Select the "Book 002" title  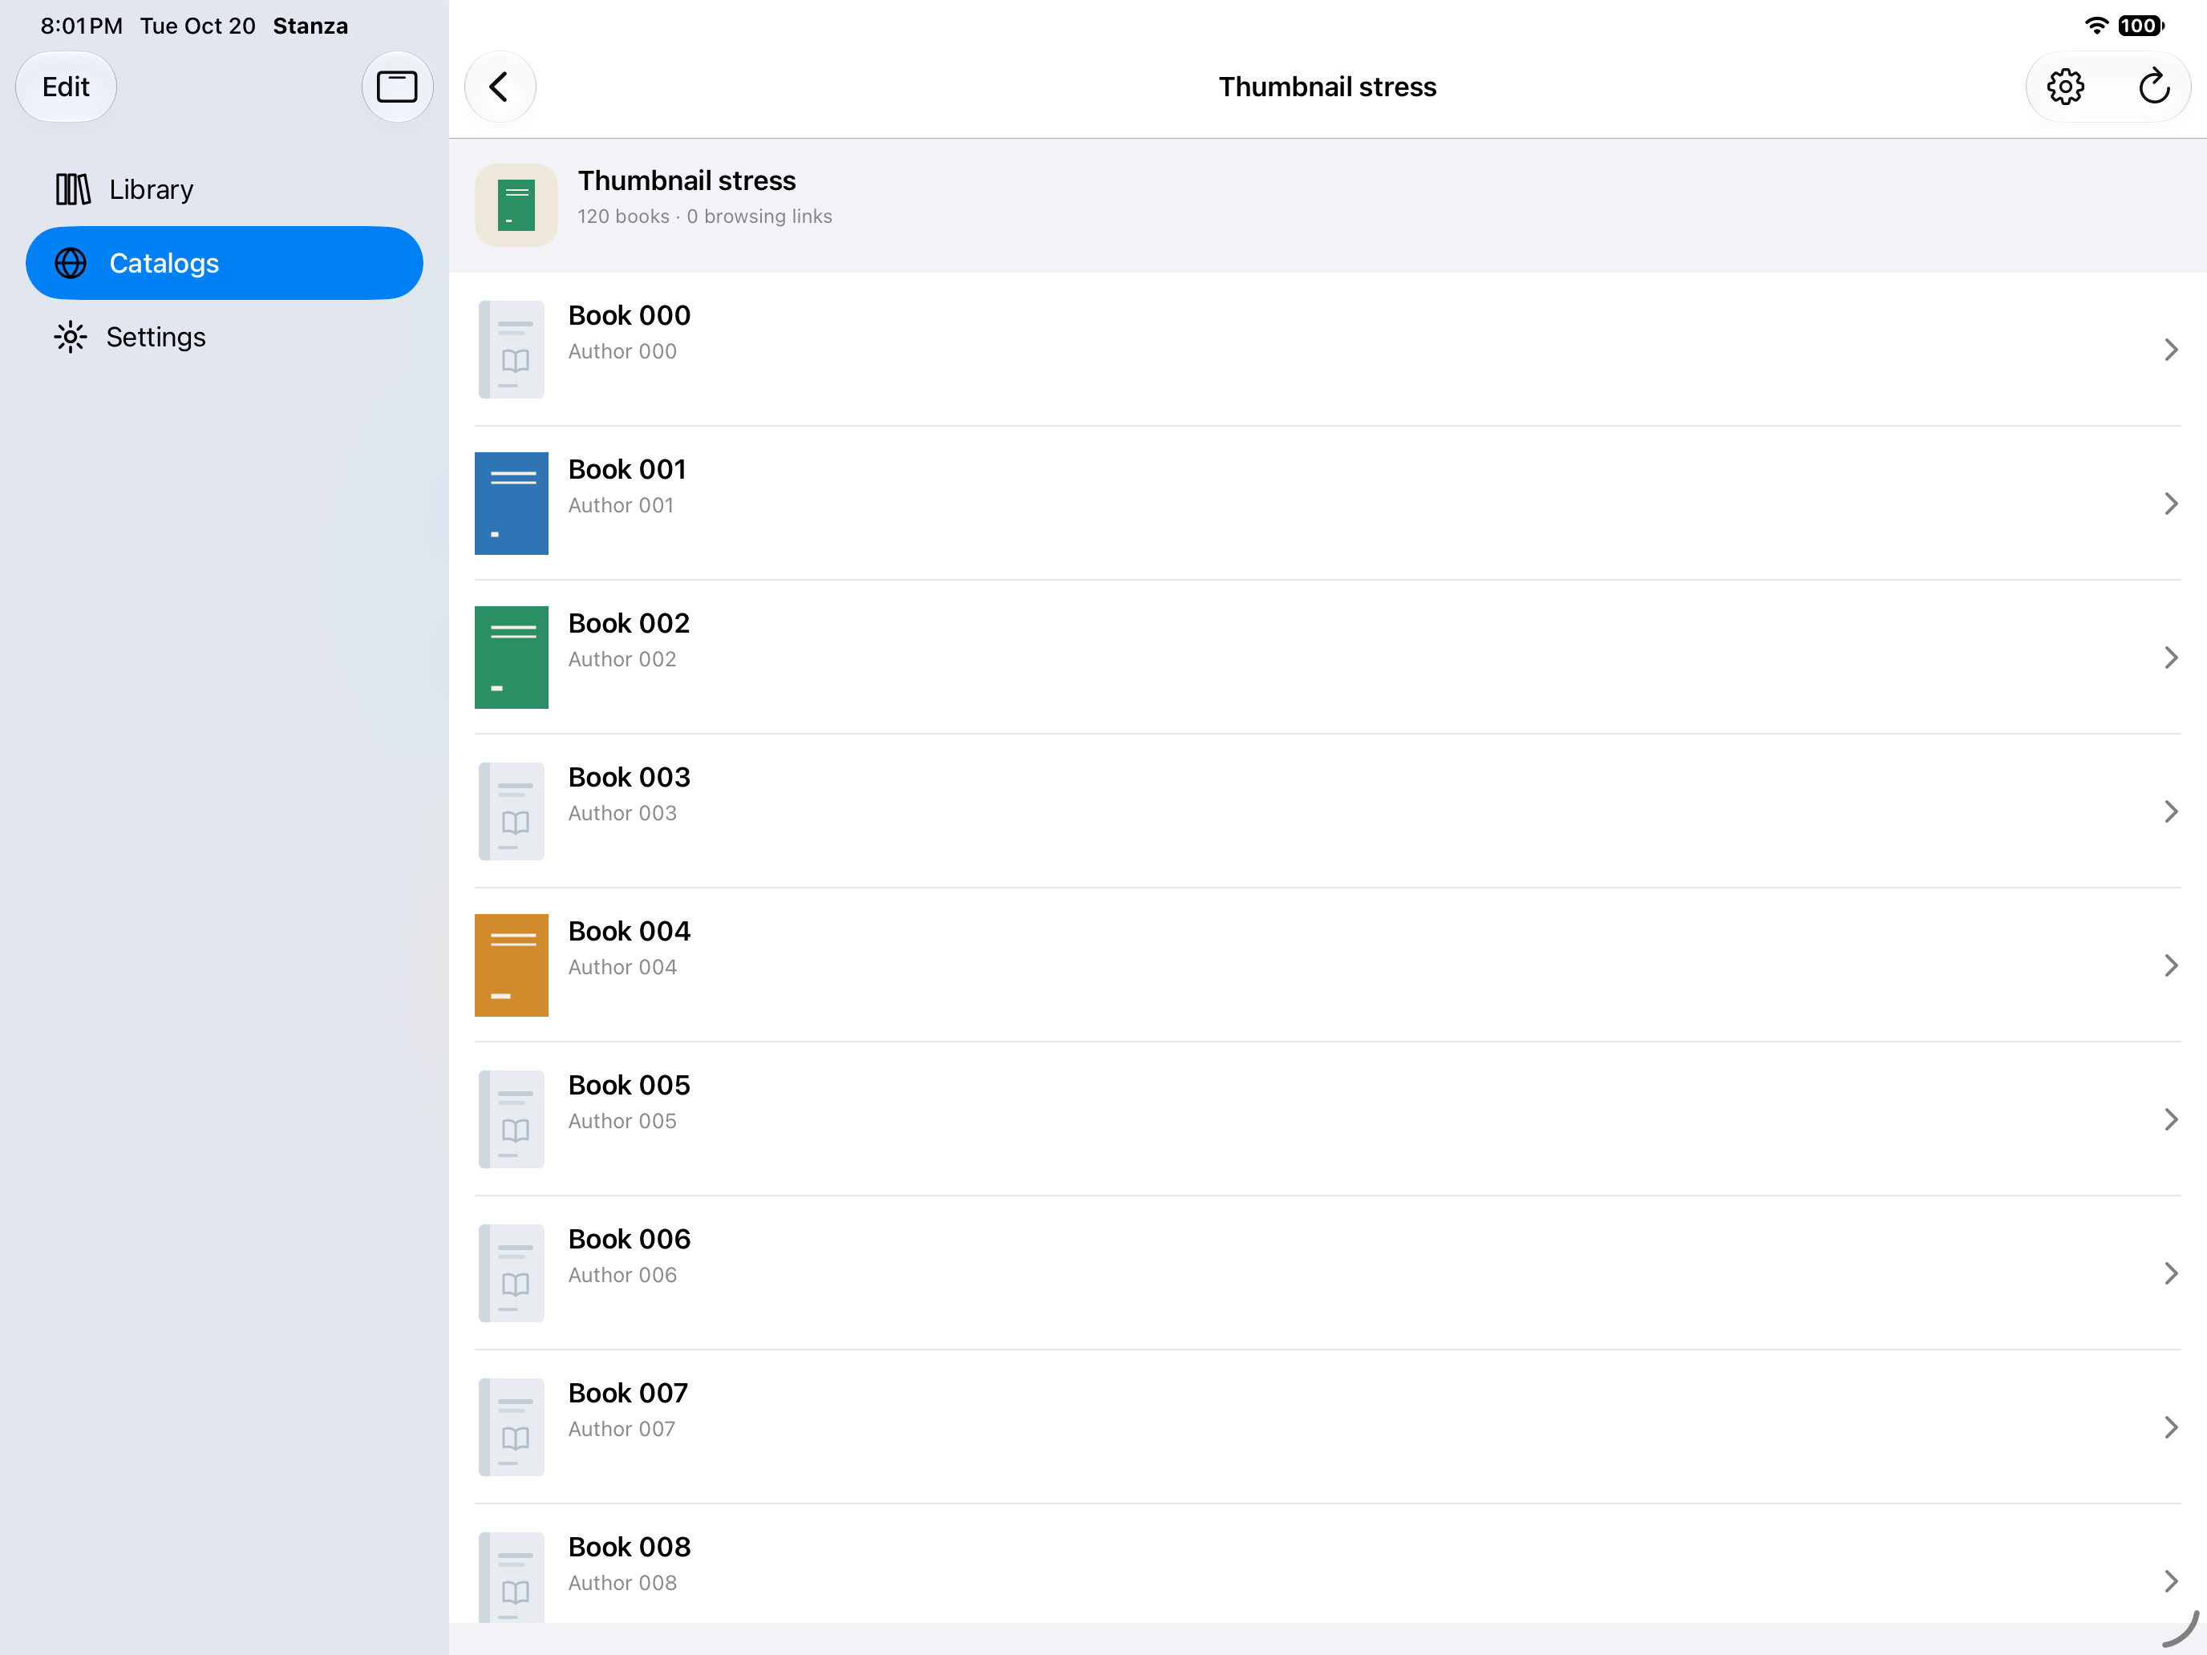[x=629, y=624]
